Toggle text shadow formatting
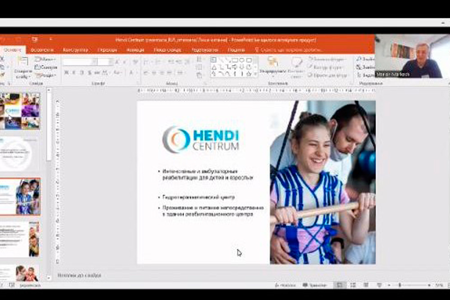This screenshot has height=300, width=450. 89,73
